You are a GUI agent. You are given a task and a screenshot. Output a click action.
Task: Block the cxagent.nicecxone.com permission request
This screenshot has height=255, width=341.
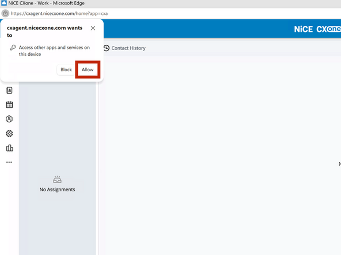coord(66,69)
